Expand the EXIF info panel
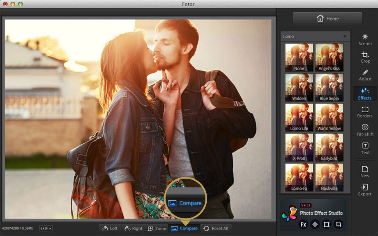The height and width of the screenshot is (236, 378). [x=46, y=228]
